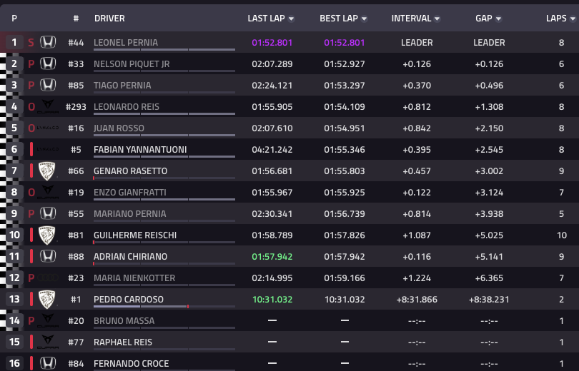Click the Lynk & Co logo beside Juan Rosso
This screenshot has width=579, height=371.
point(48,128)
